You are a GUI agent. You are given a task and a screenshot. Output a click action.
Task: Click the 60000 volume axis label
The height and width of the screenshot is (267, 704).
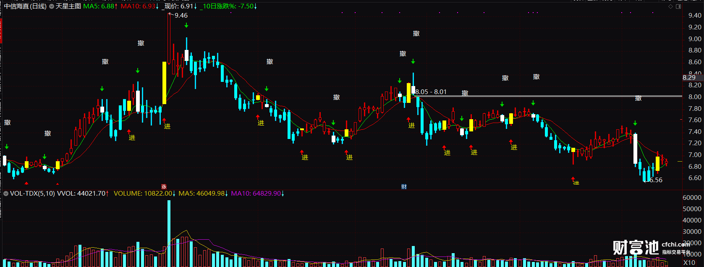click(x=692, y=197)
